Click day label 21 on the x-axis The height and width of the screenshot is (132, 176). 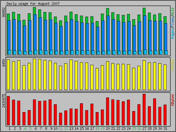(113, 128)
